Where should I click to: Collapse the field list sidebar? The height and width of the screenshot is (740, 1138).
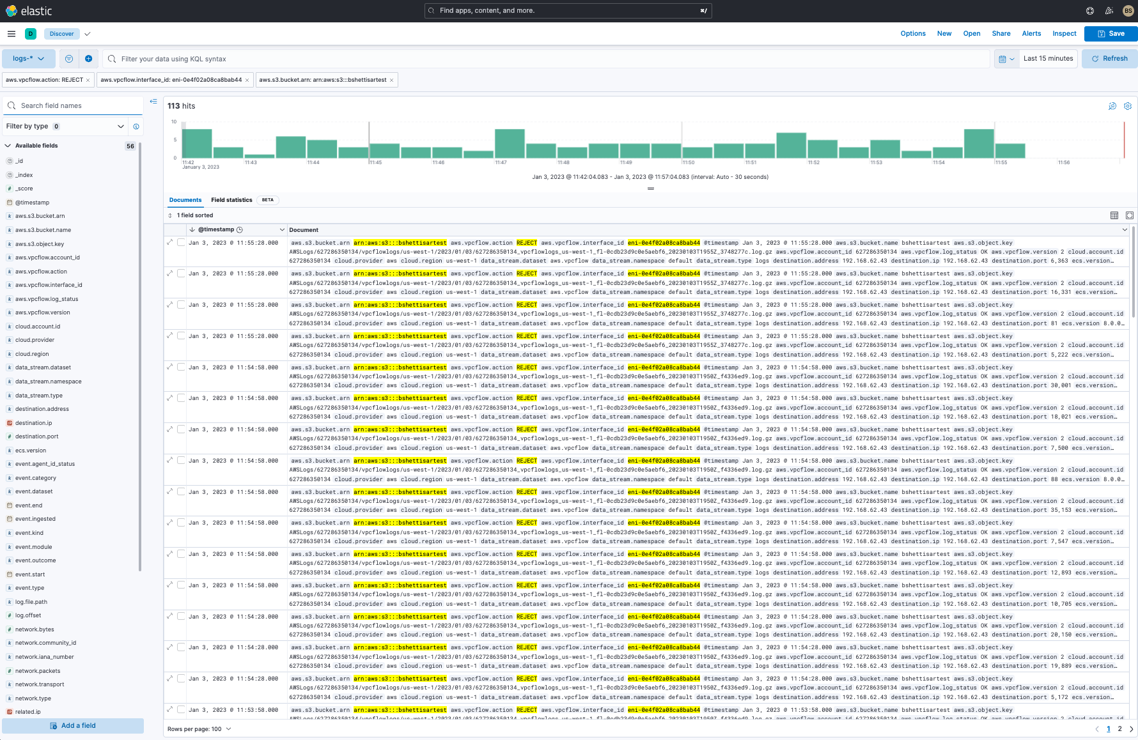coord(153,102)
